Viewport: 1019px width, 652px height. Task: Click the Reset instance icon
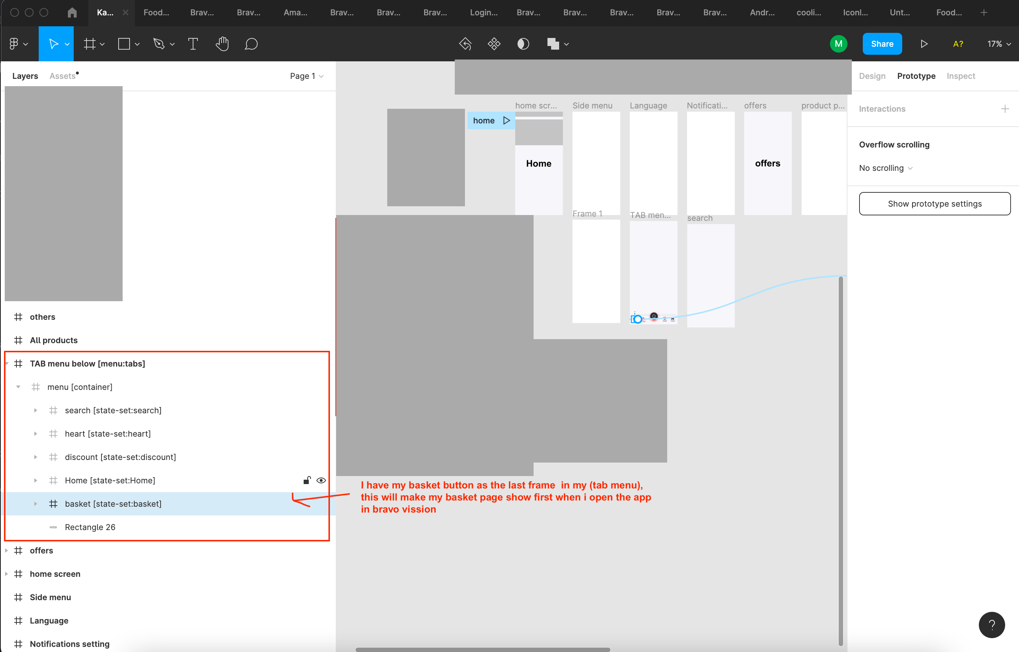[x=465, y=43]
